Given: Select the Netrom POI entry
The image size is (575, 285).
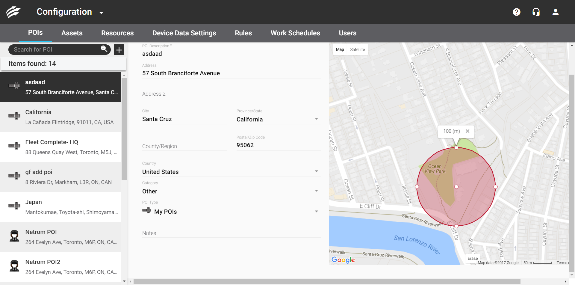Looking at the screenshot, I should coord(60,237).
